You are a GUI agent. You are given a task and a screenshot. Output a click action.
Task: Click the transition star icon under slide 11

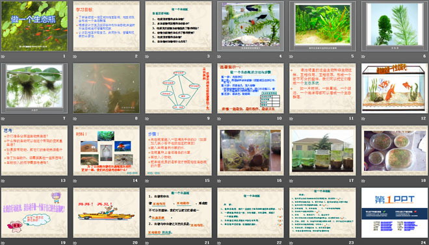coord(291,119)
